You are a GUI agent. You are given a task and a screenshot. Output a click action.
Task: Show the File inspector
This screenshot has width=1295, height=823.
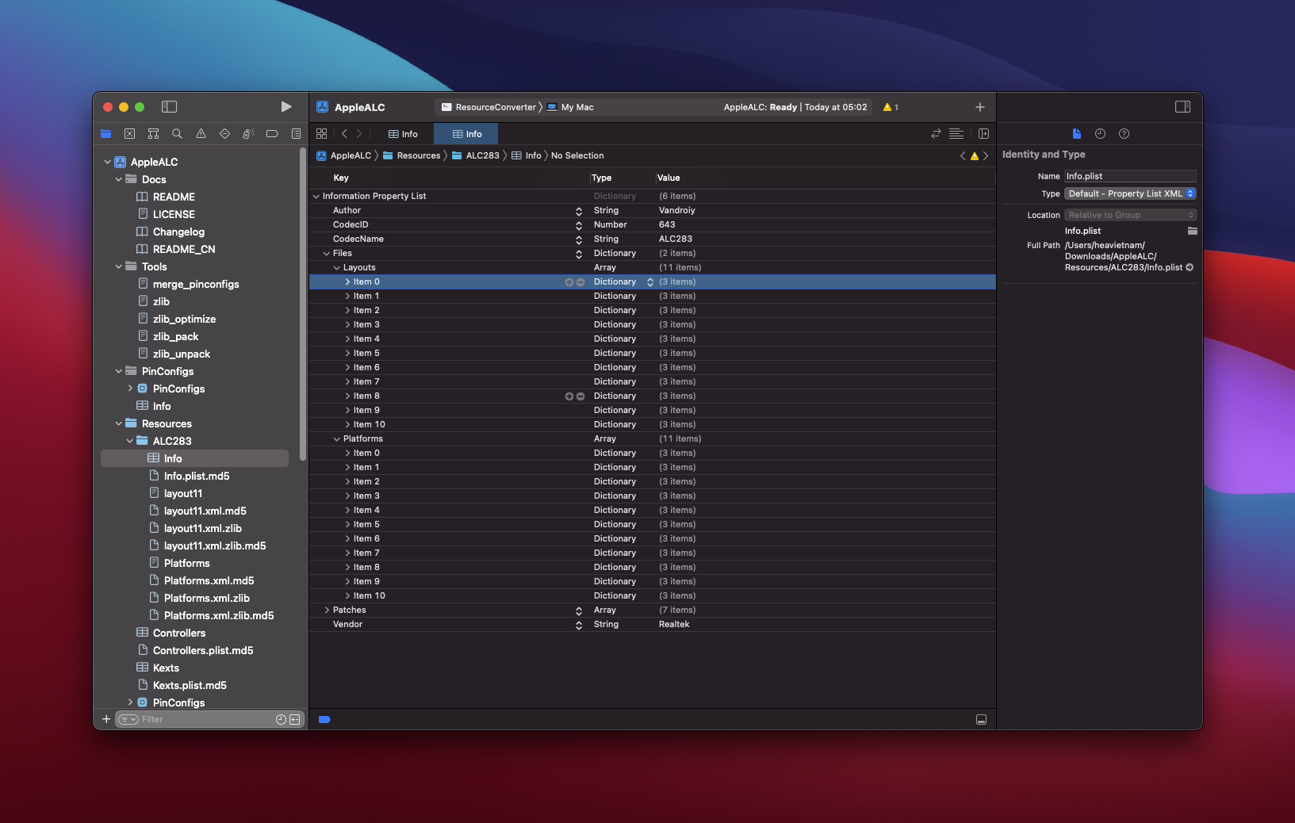tap(1076, 134)
